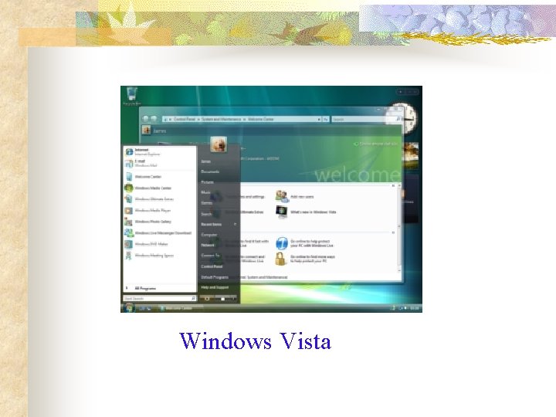Click Search box in Welcome Center window
The width and height of the screenshot is (556, 417).
point(364,119)
